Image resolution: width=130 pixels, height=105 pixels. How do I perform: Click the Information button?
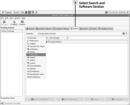tap(117, 99)
